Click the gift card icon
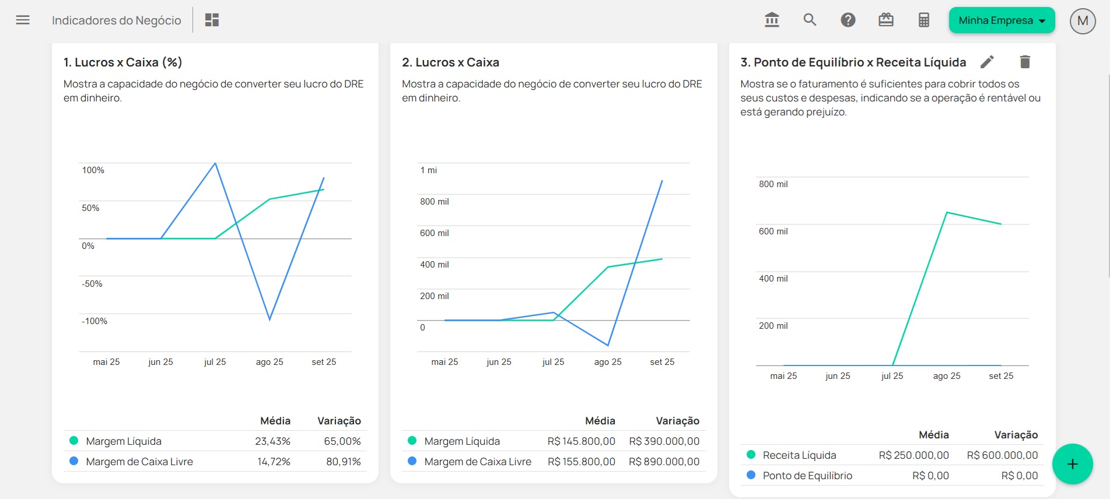This screenshot has height=499, width=1110. coord(885,20)
